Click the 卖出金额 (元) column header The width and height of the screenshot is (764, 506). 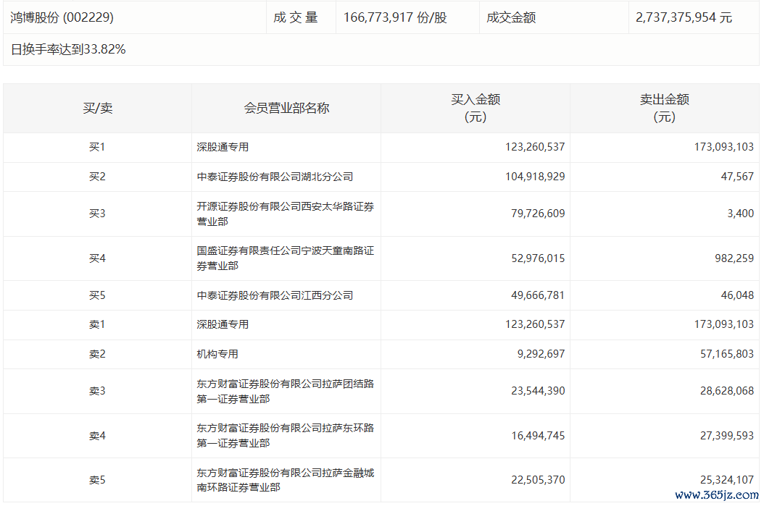tap(664, 108)
